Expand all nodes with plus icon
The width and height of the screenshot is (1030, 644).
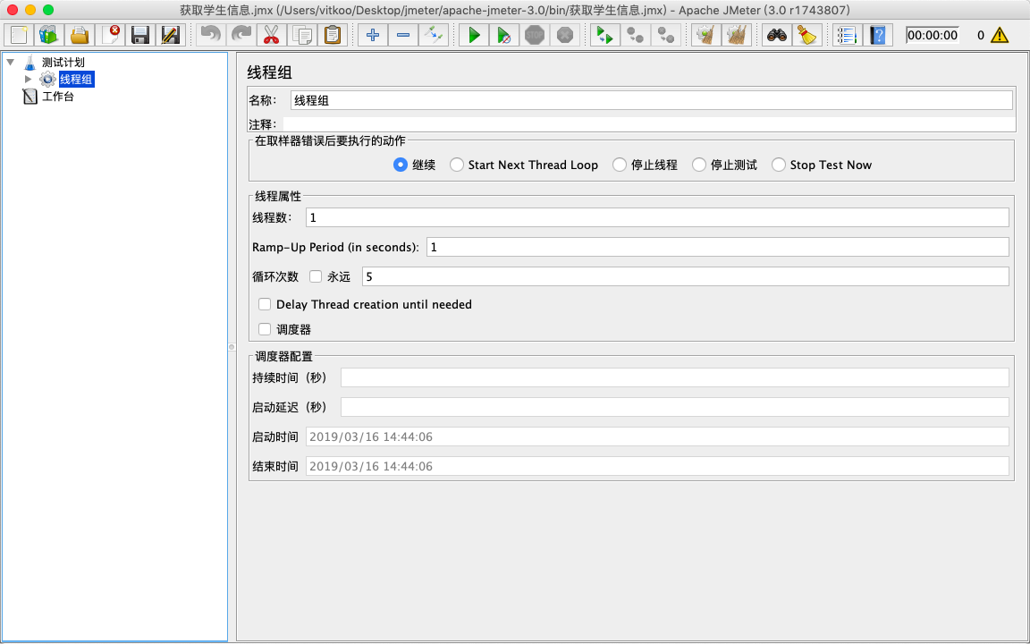point(373,35)
